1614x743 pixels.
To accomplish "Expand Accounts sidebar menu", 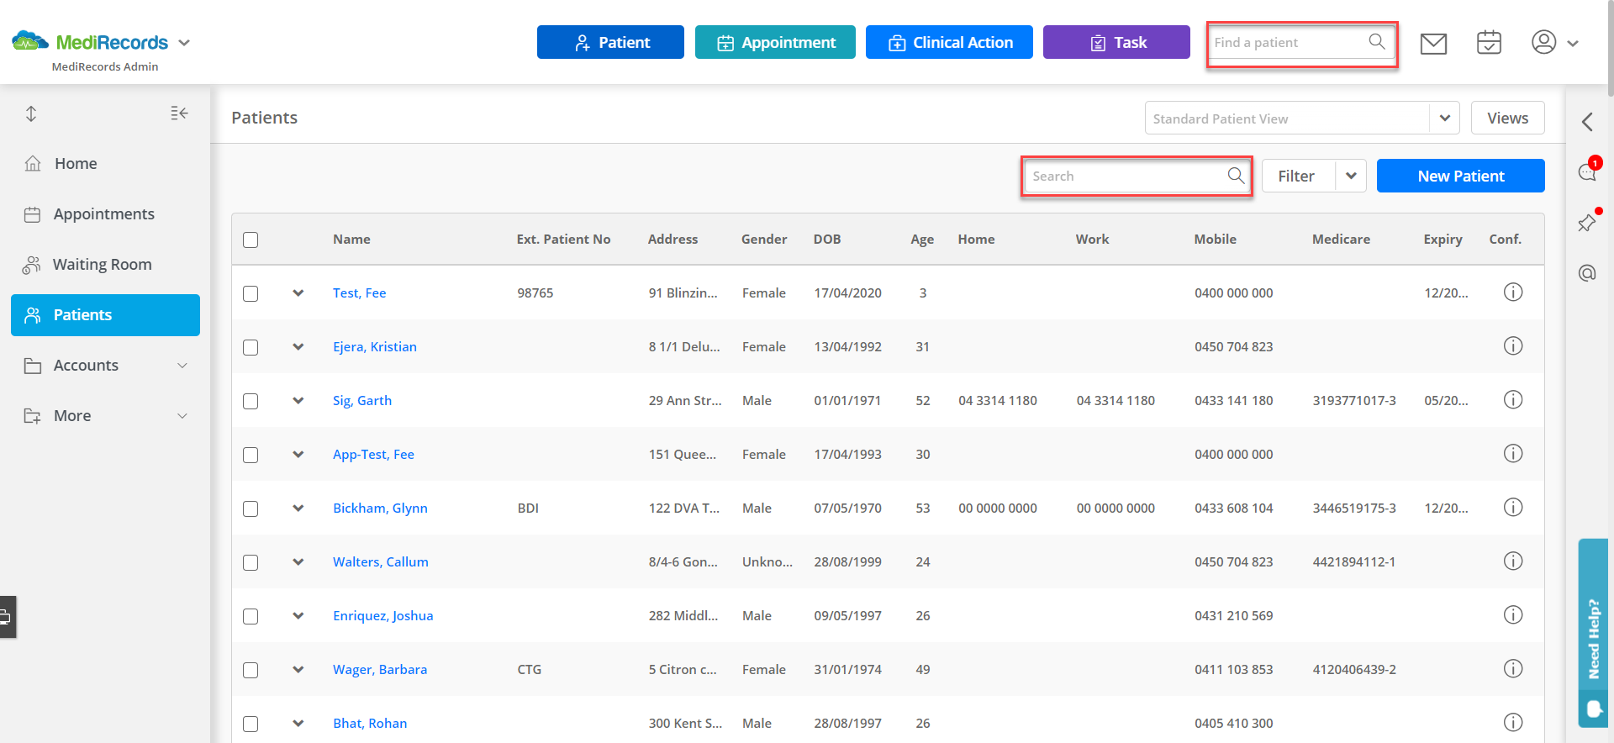I will tap(105, 365).
